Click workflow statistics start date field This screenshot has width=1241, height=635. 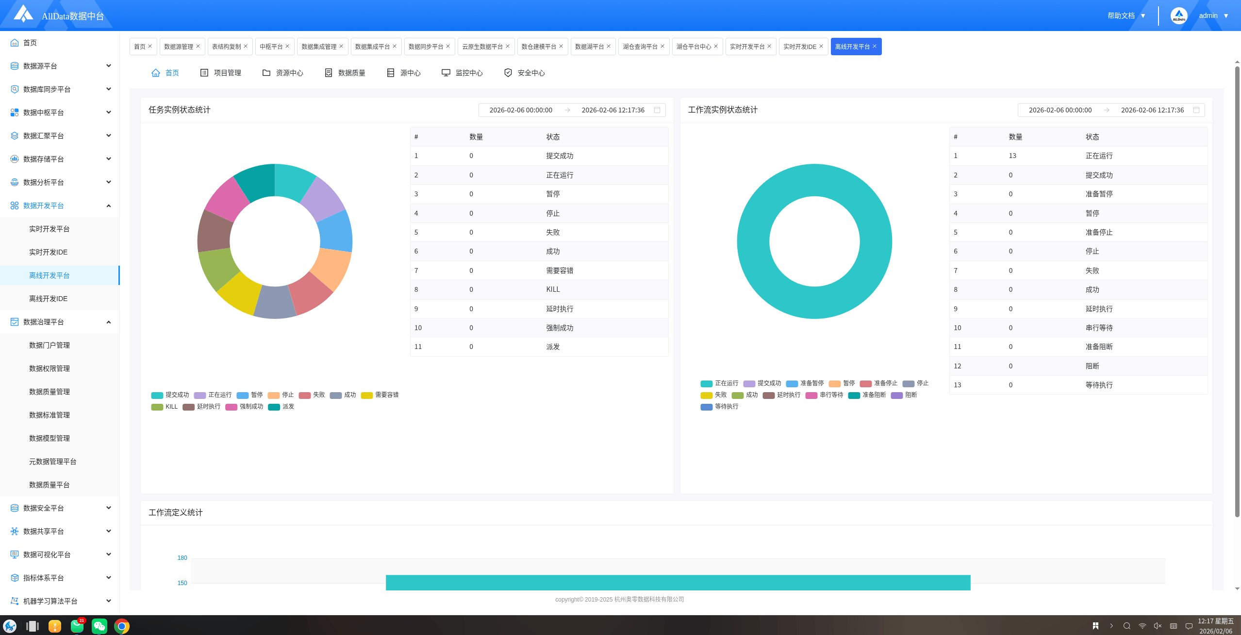[1060, 110]
